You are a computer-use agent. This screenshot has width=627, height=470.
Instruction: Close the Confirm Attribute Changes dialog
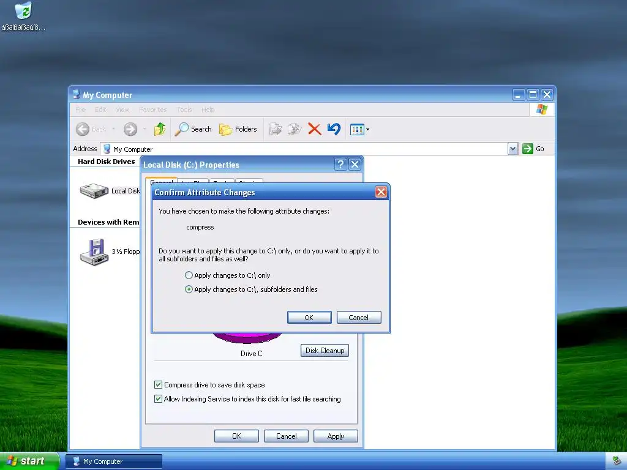point(381,192)
